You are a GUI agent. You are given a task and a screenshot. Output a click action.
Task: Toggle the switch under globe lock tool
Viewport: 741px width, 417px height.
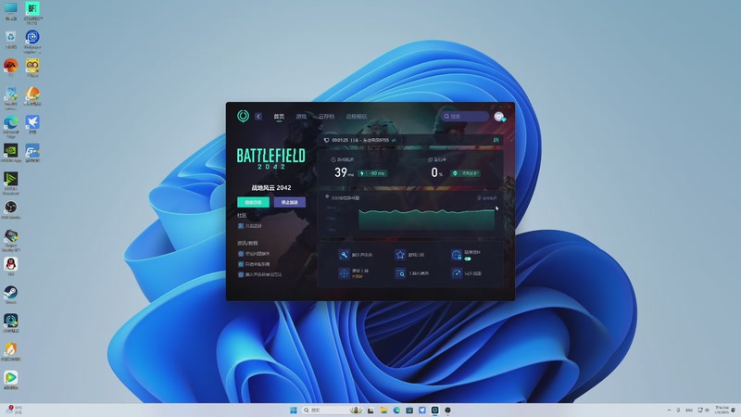468,259
